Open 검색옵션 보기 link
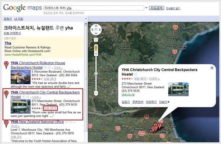The image size is (221, 144). (x=173, y=8)
